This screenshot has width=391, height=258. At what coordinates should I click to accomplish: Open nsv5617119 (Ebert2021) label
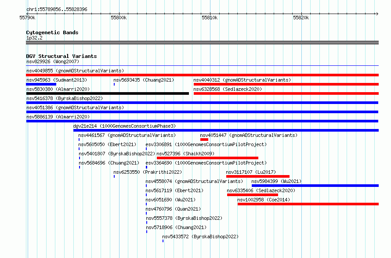tap(174, 190)
